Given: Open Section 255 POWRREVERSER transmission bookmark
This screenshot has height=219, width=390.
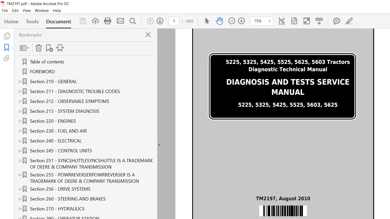Looking at the screenshot, I should 84,178.
